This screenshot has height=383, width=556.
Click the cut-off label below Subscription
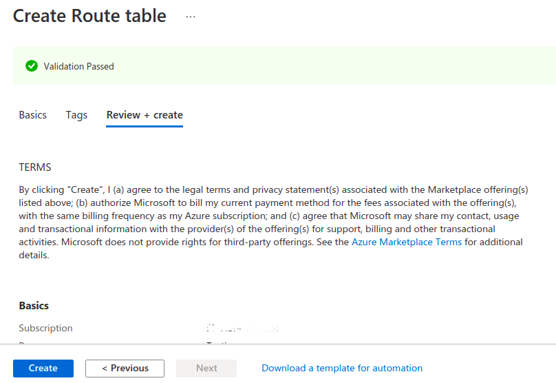point(24,342)
